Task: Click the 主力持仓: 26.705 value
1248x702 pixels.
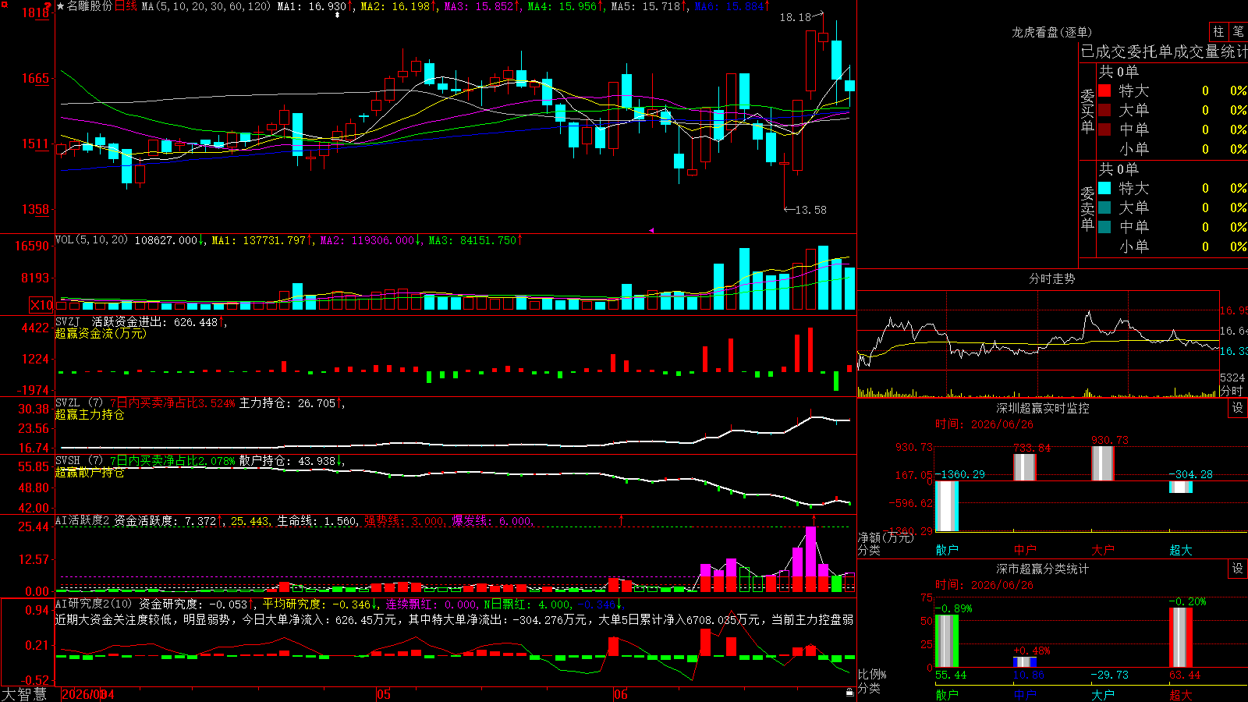Action: tap(287, 403)
